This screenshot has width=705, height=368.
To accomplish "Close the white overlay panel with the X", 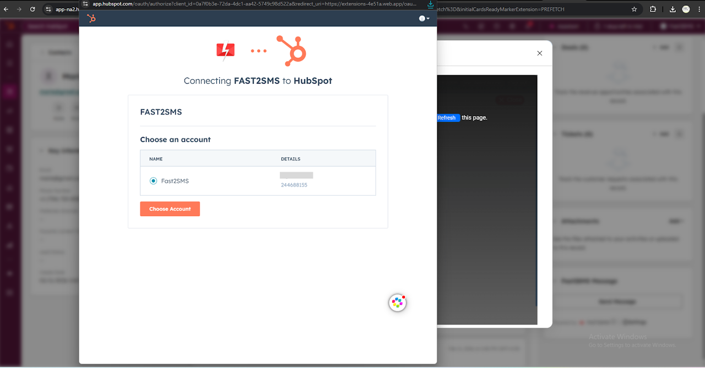I will [539, 53].
